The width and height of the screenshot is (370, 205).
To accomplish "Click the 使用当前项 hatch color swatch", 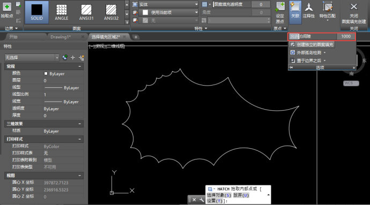I will pyautogui.click(x=145, y=12).
